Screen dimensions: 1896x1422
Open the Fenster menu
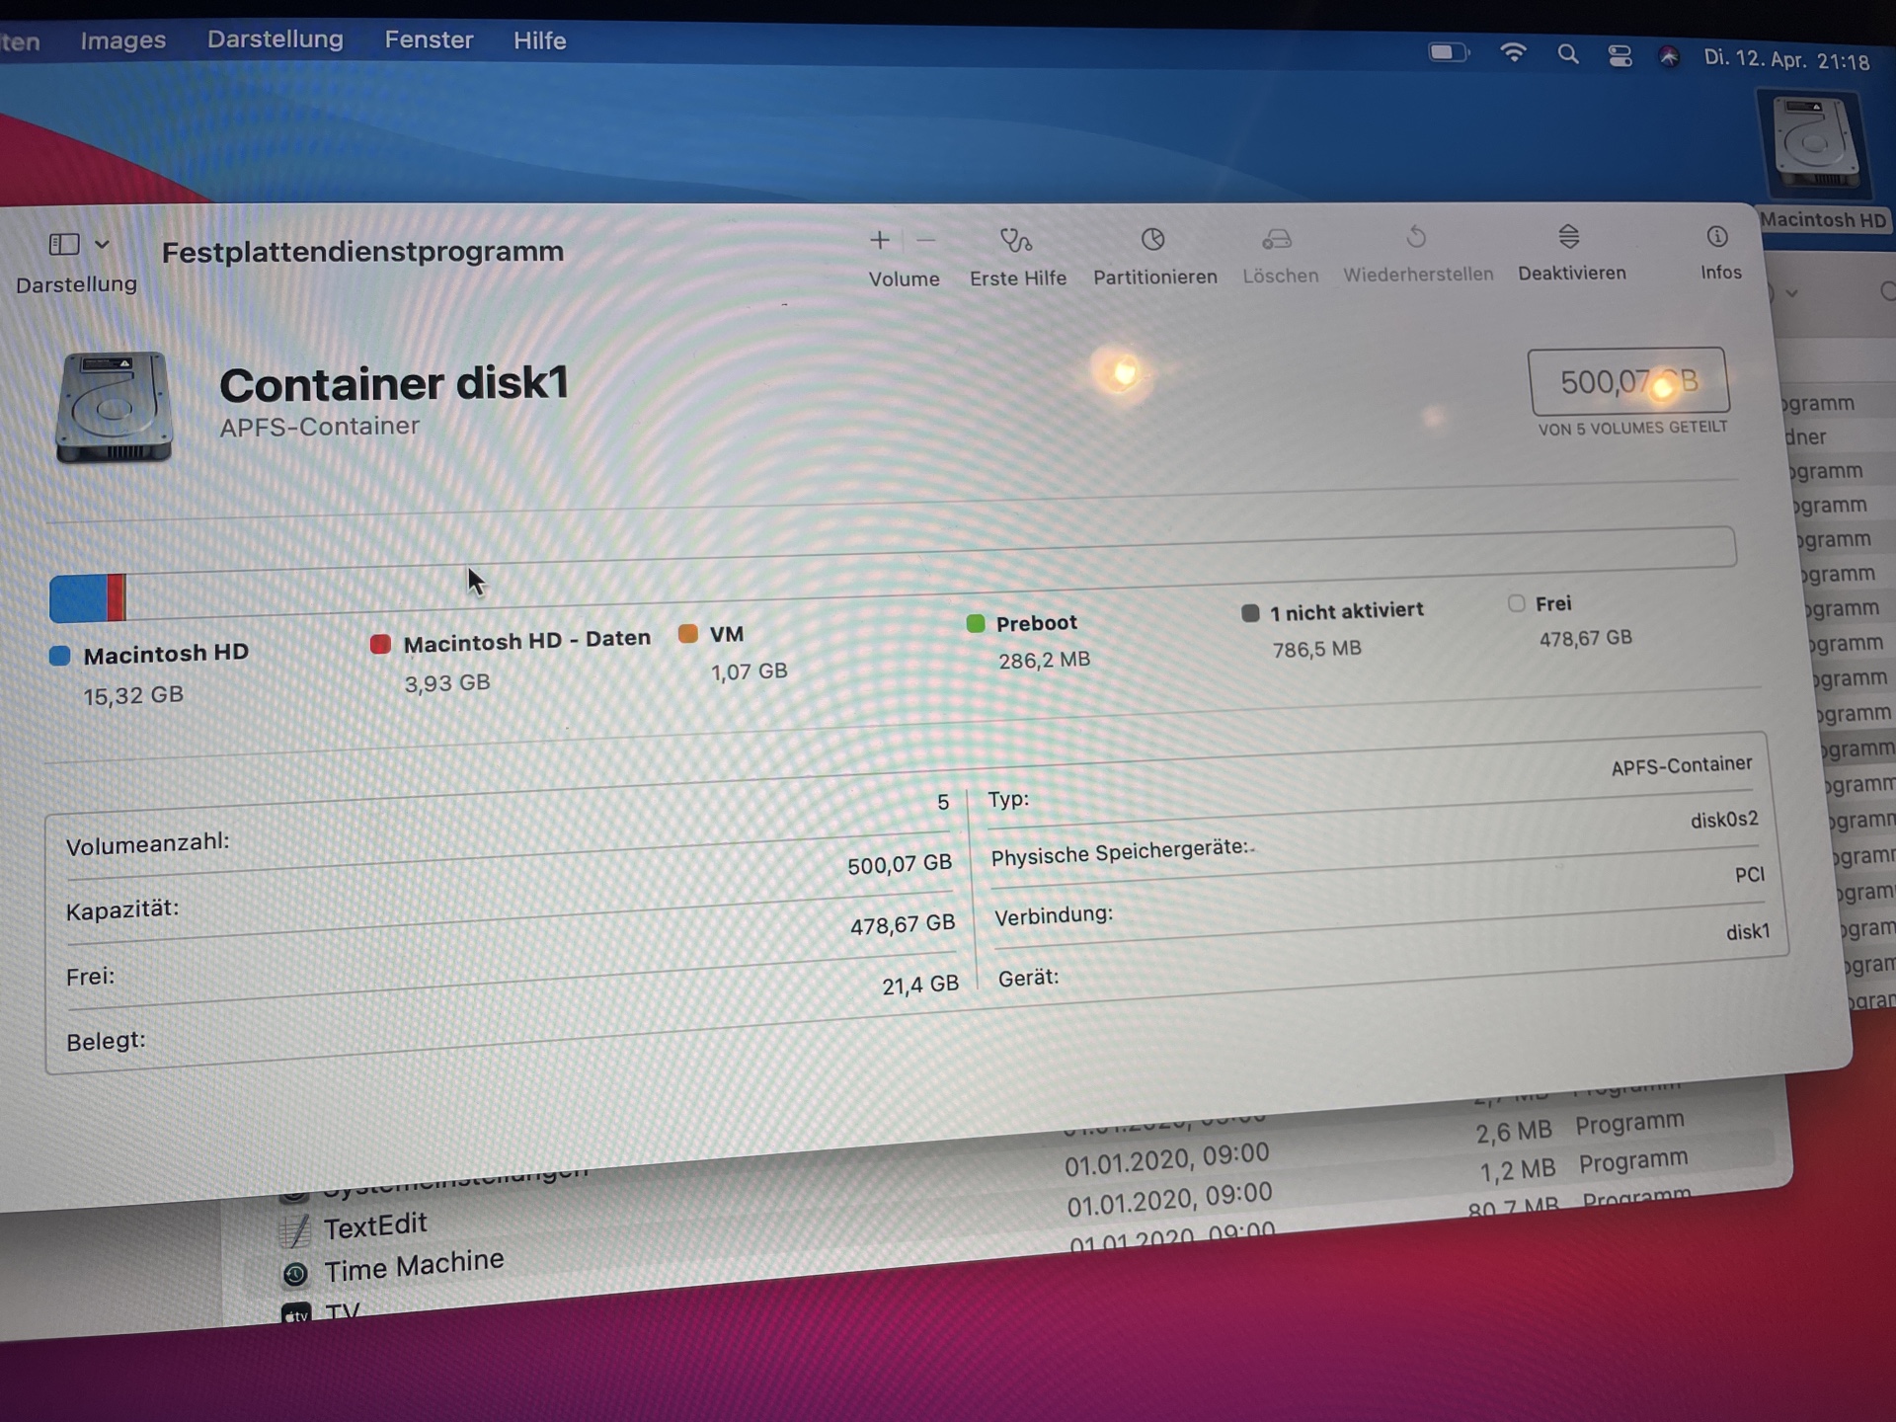[x=429, y=39]
